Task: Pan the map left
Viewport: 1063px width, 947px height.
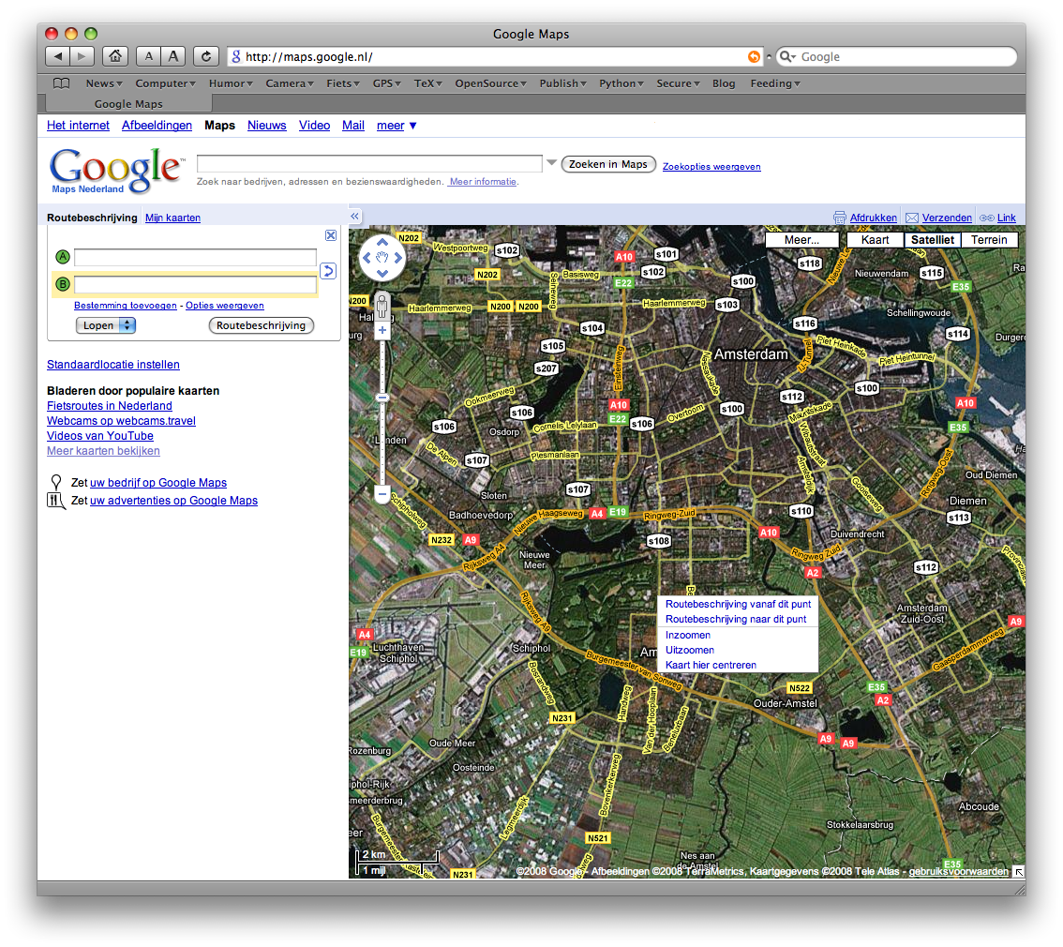Action: pyautogui.click(x=367, y=258)
